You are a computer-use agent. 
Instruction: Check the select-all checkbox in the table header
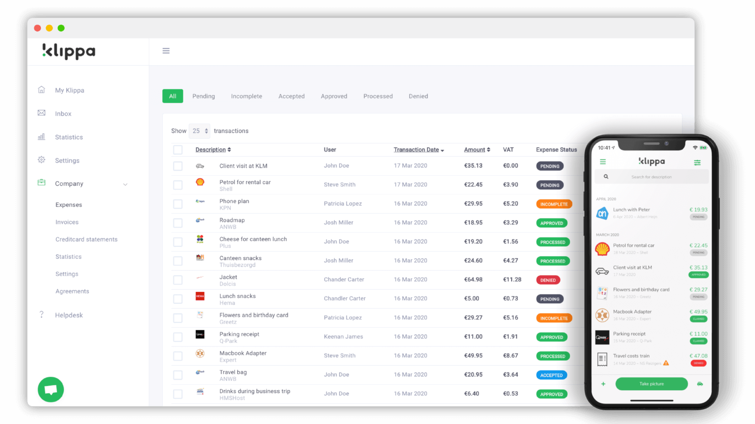pos(178,150)
